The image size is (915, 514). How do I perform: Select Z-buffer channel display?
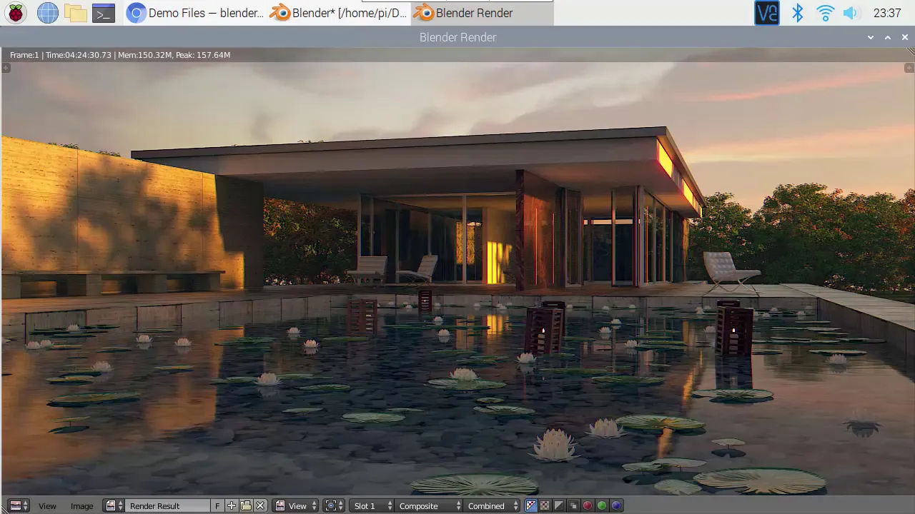tap(573, 505)
